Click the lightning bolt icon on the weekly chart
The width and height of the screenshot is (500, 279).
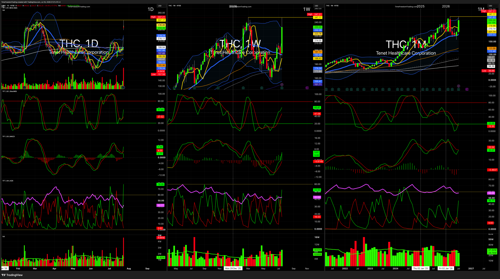[x=282, y=85]
